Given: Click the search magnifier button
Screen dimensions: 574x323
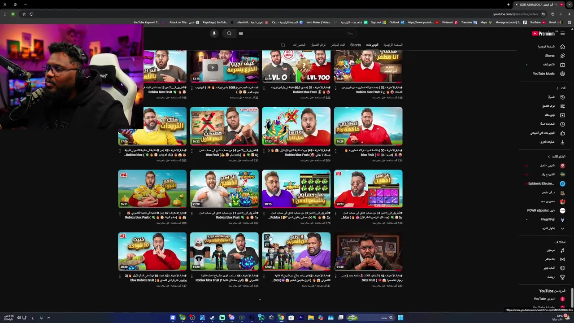Looking at the screenshot, I should click(x=229, y=34).
